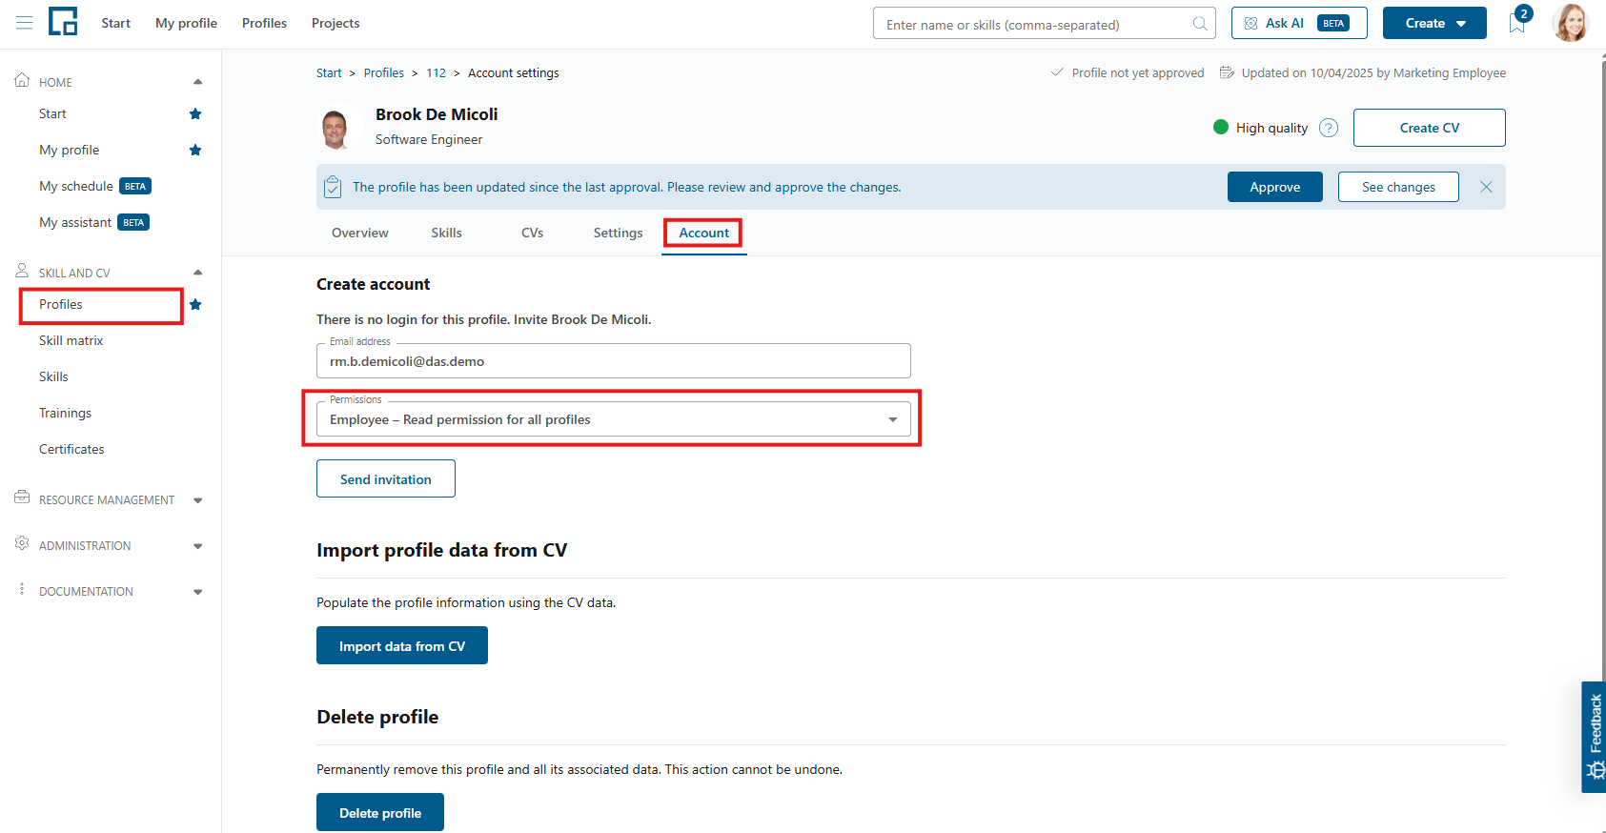The image size is (1606, 833).
Task: Open the Feedback side tab
Action: pos(1594,737)
